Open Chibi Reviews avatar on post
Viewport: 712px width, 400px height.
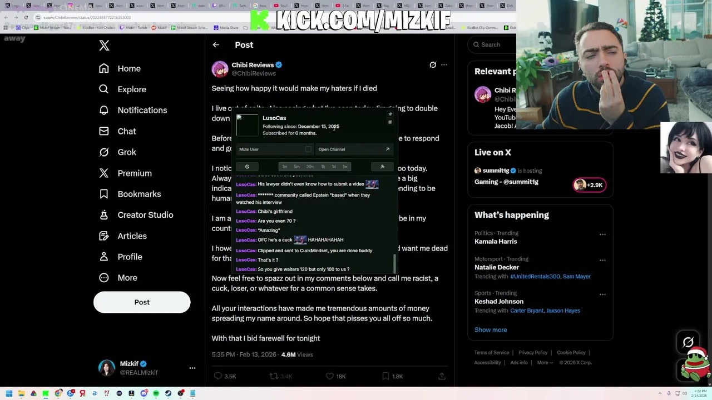[x=220, y=69]
